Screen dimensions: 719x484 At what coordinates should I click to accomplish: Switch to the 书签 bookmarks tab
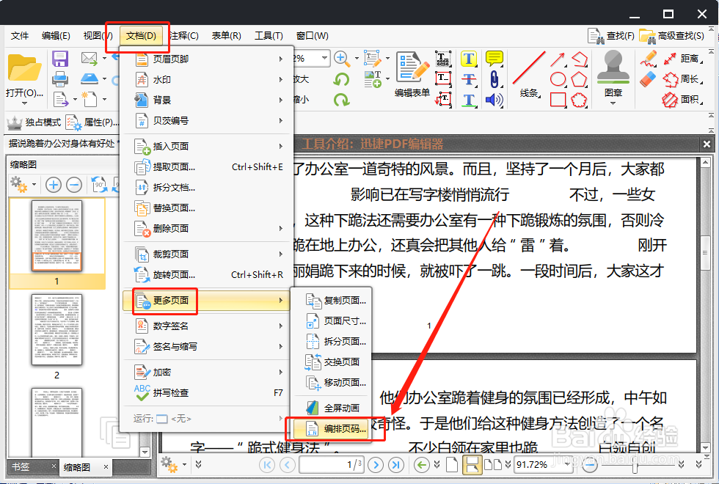(x=20, y=466)
